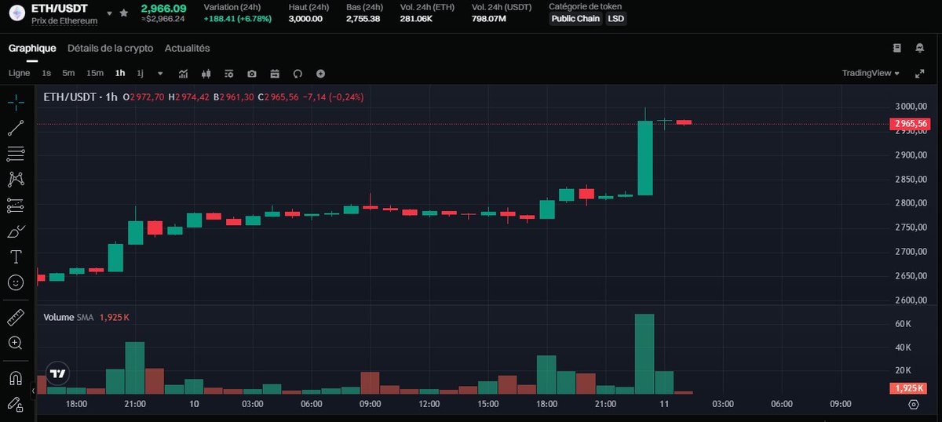Click the TradingView logo on chart

pos(57,373)
